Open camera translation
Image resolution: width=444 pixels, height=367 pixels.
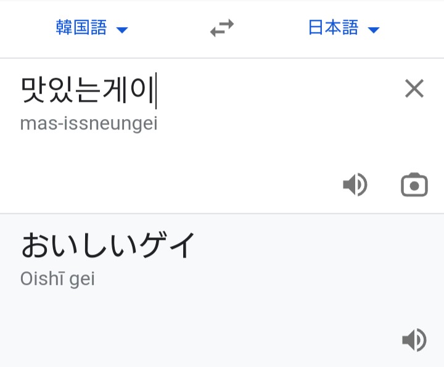[x=414, y=185]
